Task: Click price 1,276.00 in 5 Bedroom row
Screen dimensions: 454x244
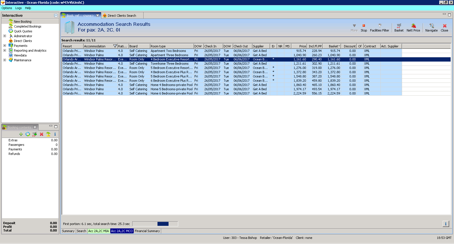Action: point(300,68)
